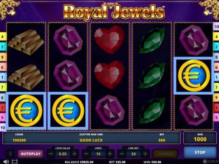219x164 pixels.
Task: Decrease the coin value with minus
Action: click(x=51, y=154)
